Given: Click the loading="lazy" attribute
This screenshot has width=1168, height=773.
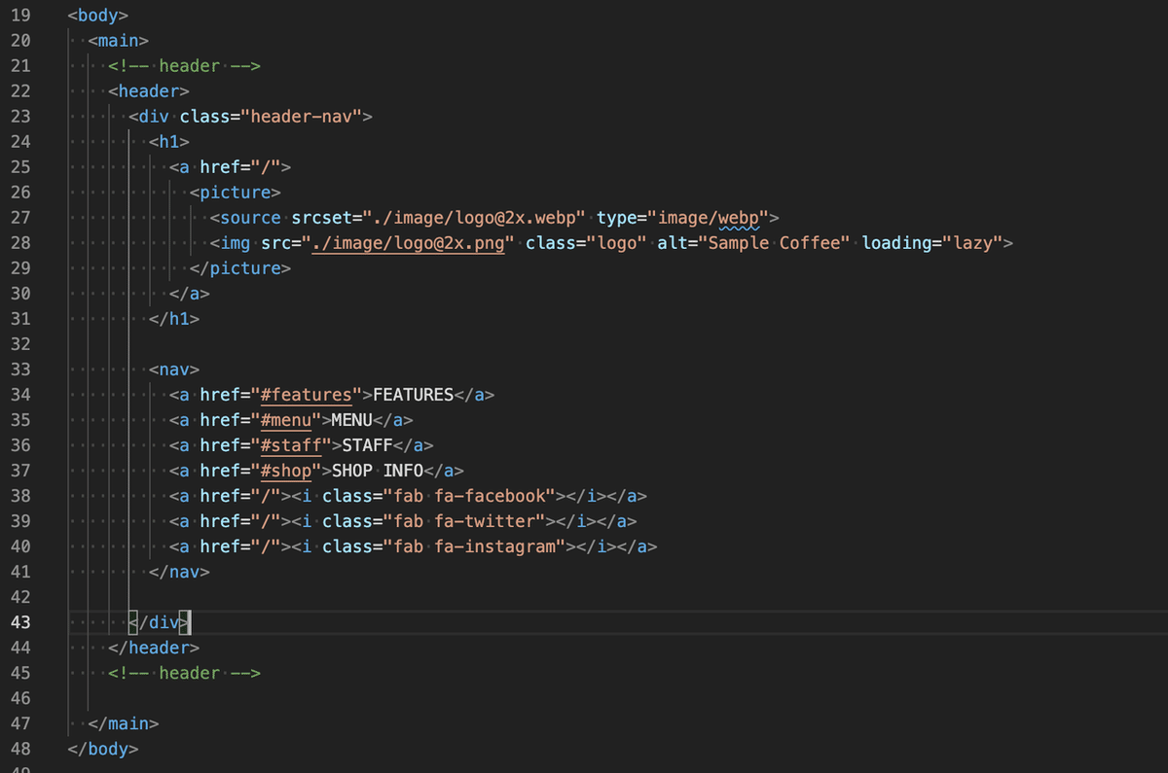Looking at the screenshot, I should point(932,243).
